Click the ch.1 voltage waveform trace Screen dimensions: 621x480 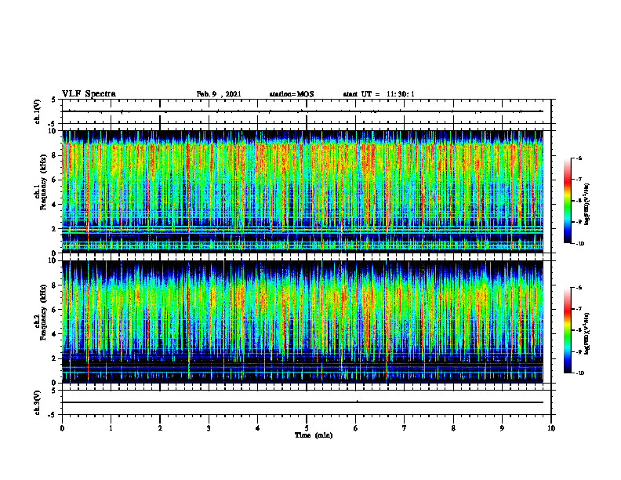(303, 111)
